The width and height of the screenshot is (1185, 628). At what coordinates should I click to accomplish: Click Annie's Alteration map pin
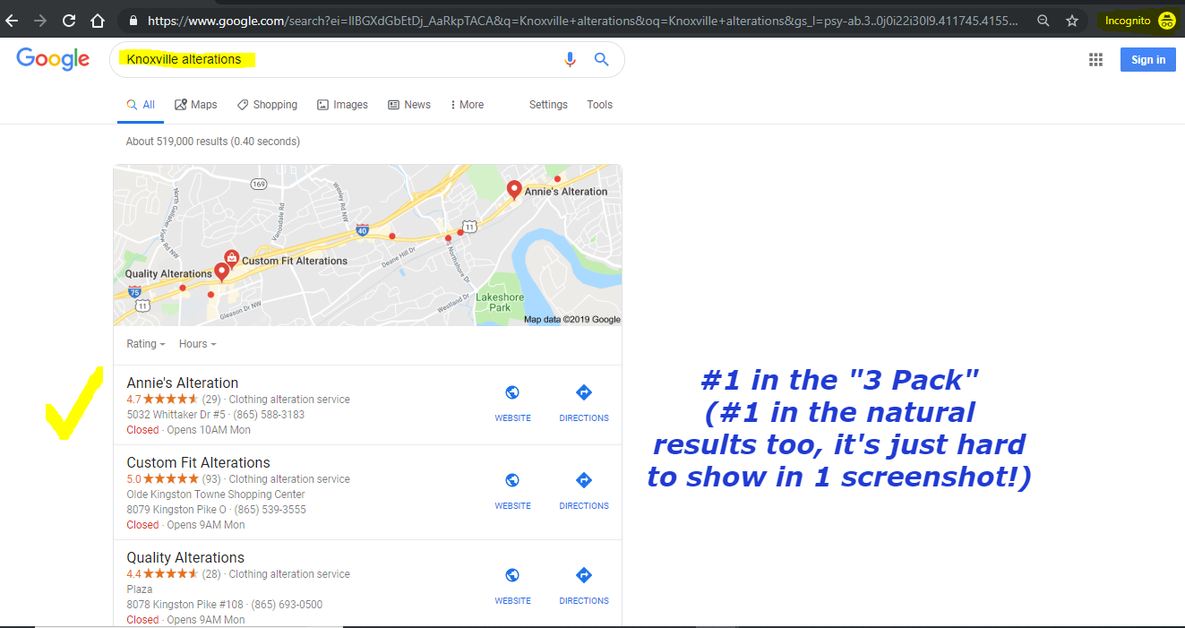pos(514,190)
